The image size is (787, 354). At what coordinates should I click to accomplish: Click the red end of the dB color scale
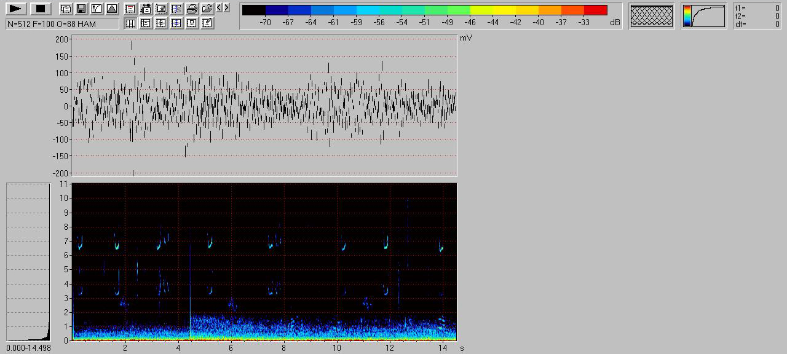pos(595,10)
